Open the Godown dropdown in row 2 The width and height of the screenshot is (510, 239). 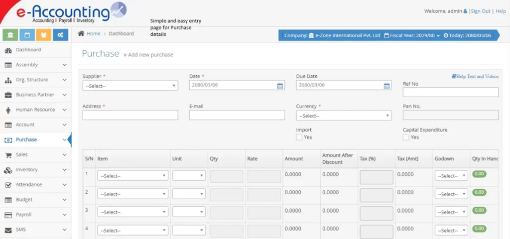(x=451, y=194)
